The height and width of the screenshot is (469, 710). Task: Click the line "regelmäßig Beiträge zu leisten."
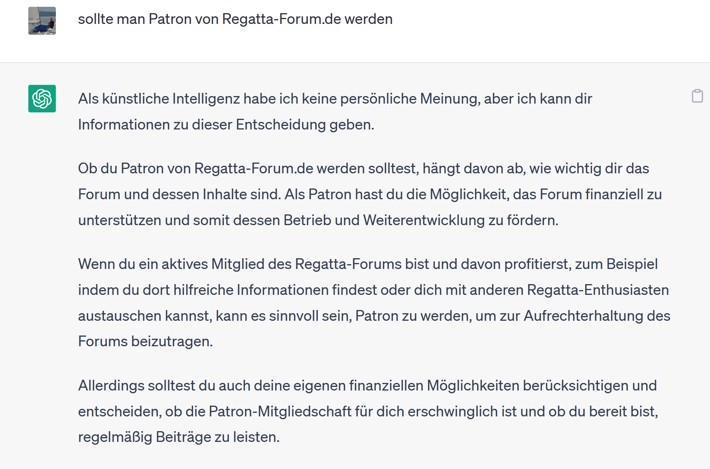179,437
